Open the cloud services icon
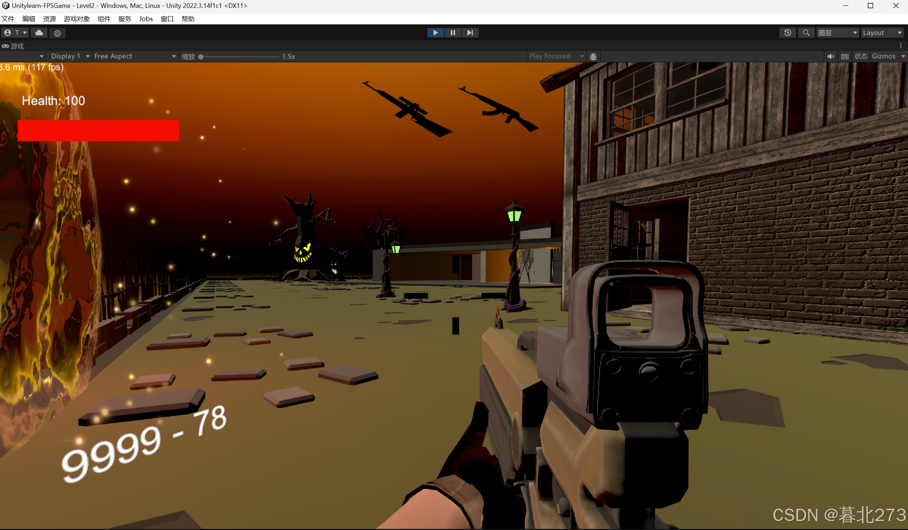908x530 pixels. coord(39,33)
